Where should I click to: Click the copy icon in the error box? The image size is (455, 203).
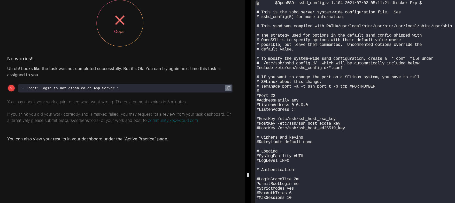pyautogui.click(x=228, y=88)
